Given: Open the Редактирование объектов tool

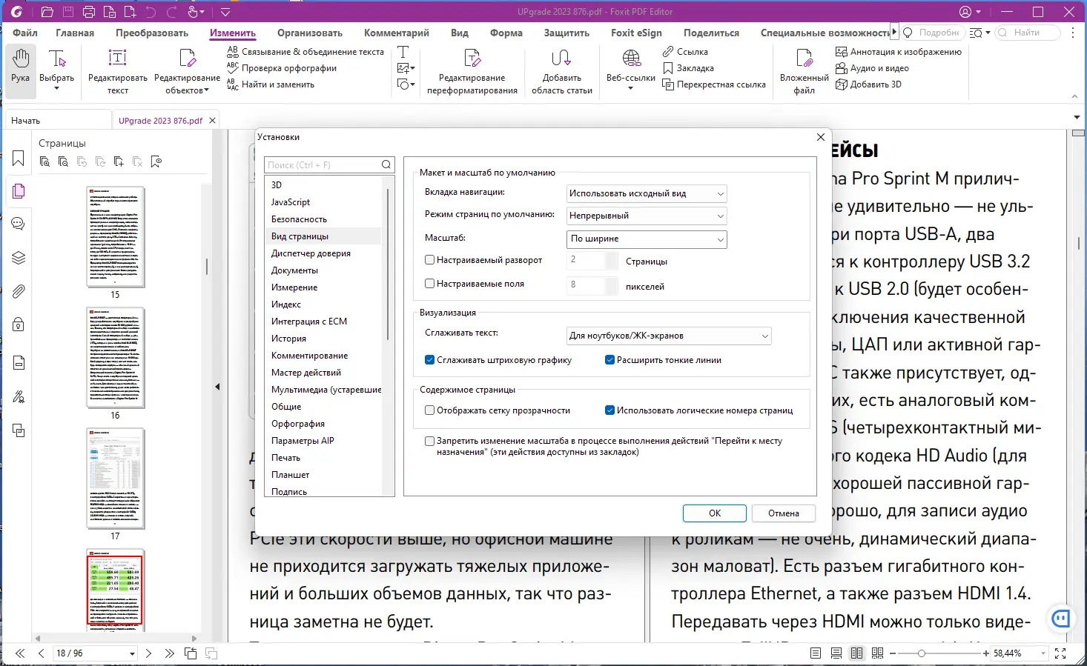Looking at the screenshot, I should [x=187, y=71].
